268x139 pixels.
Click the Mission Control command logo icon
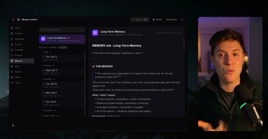click(19, 19)
